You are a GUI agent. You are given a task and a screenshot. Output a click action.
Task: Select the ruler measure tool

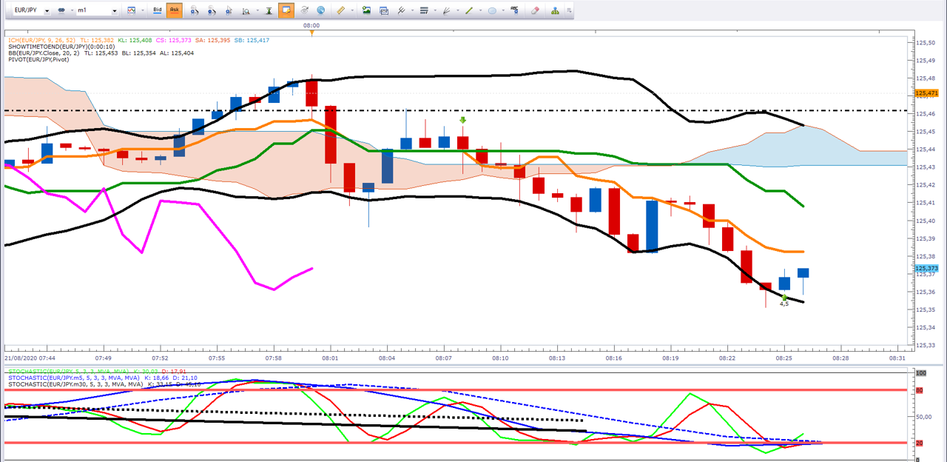pos(340,10)
